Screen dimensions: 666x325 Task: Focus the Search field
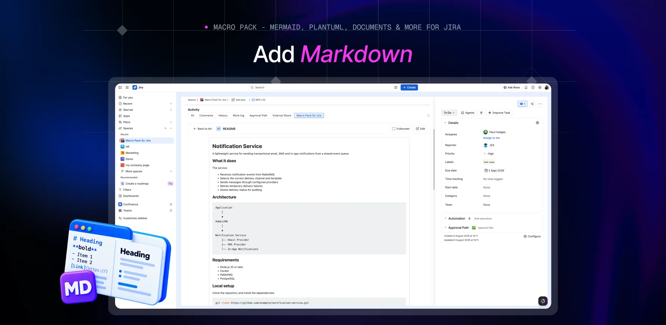(x=324, y=87)
